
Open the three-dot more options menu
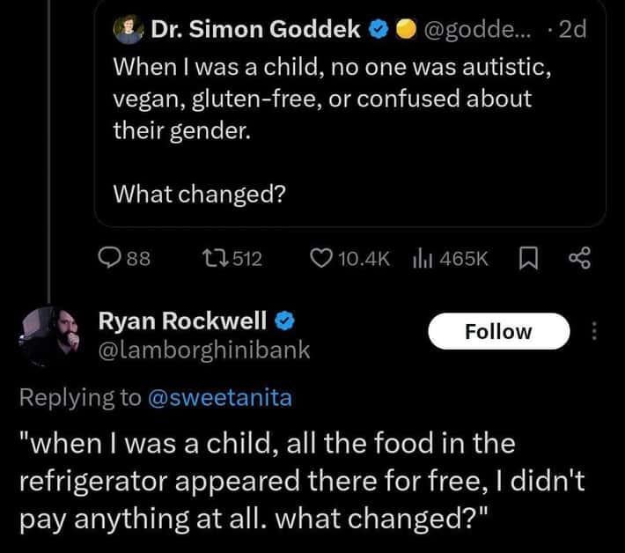point(593,332)
